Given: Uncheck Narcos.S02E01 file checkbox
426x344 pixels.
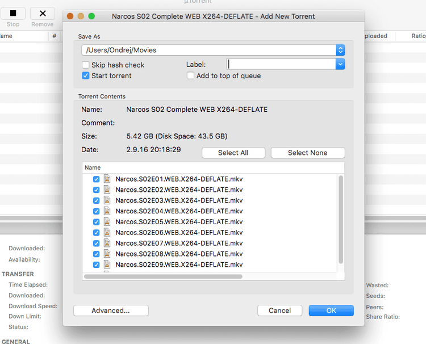Looking at the screenshot, I should [x=96, y=179].
